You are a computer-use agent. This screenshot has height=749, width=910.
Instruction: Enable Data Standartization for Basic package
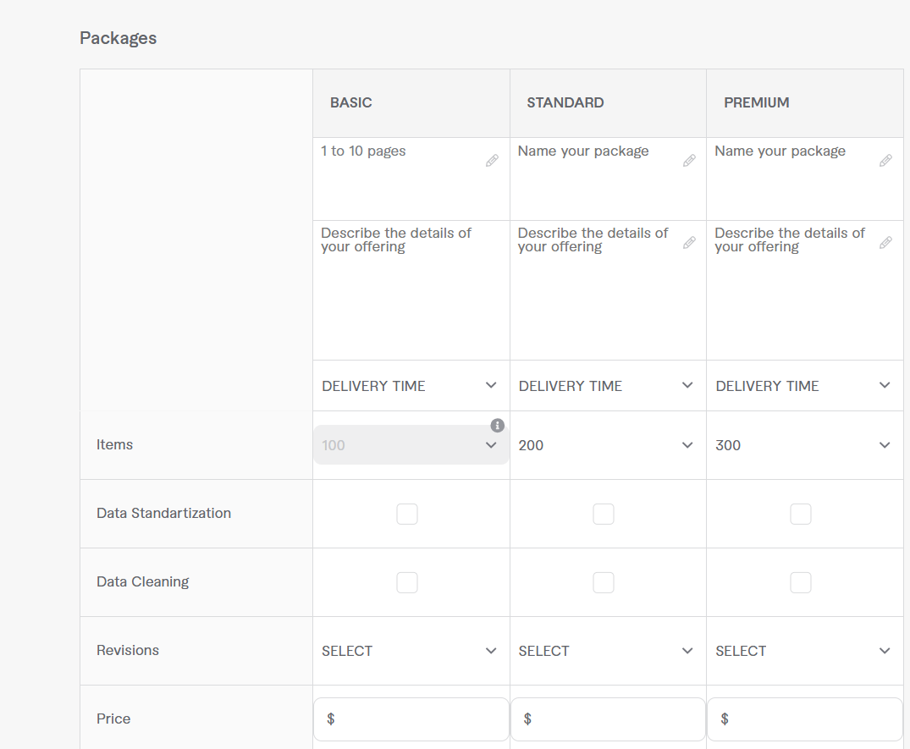(407, 514)
